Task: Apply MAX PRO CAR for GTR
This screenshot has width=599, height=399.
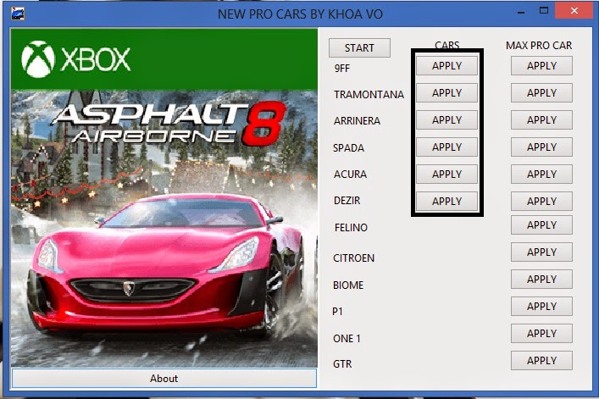Action: 541,360
